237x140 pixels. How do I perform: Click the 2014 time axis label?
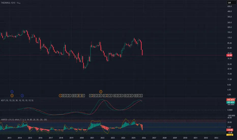[x=20, y=138]
